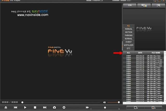The height and width of the screenshot is (111, 166).
Task: Click the orange file-delete icon button
Action: (x=154, y=108)
